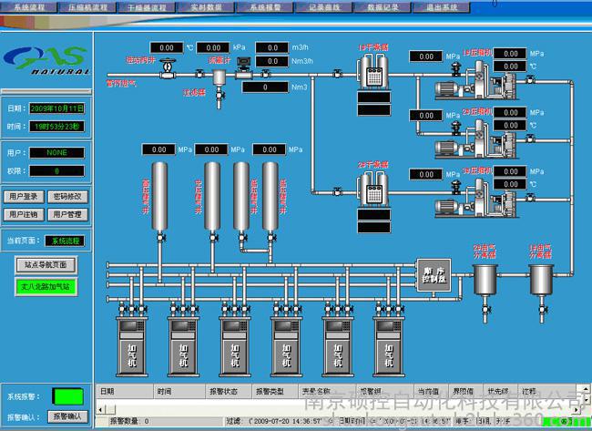The image size is (592, 431).
Task: Click the green 系统报警 indicator lamp
Action: click(x=68, y=396)
